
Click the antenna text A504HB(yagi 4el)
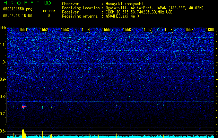(x=122, y=16)
